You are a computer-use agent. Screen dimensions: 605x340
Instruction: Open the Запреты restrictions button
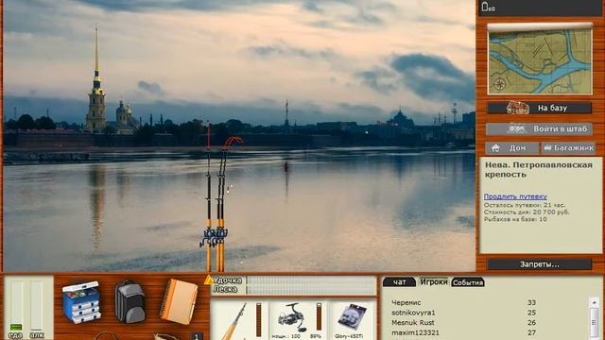click(540, 264)
